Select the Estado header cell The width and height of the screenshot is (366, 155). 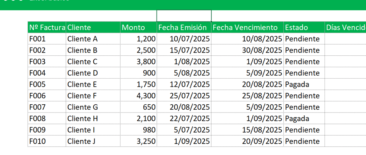(304, 27)
